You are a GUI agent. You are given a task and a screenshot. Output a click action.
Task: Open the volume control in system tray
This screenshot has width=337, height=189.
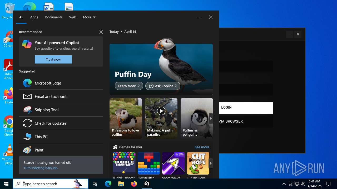point(303,184)
